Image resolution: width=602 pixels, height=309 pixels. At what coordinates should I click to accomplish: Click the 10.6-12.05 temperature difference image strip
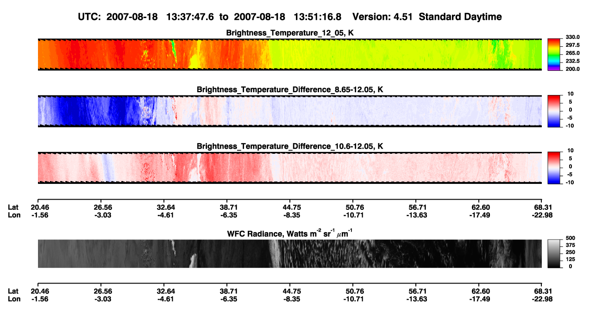(x=290, y=168)
